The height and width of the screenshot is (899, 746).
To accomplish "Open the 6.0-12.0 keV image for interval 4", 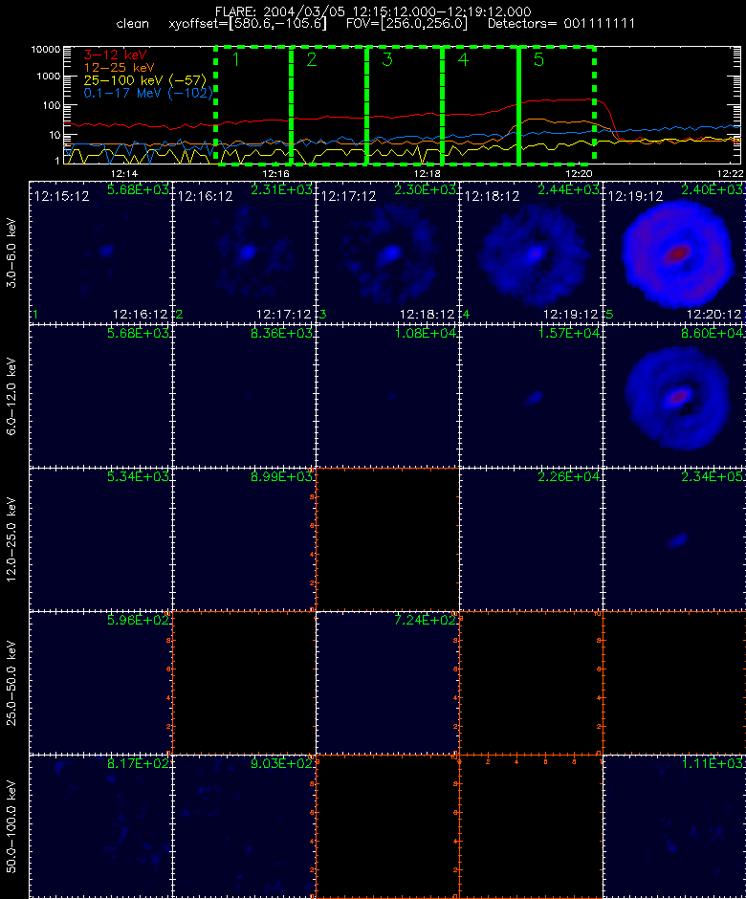I will click(x=531, y=396).
